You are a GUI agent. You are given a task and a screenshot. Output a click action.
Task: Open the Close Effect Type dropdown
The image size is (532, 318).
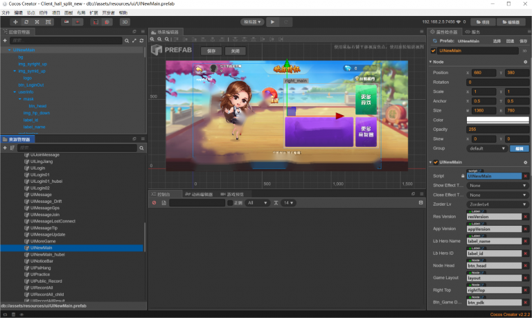pyautogui.click(x=497, y=195)
